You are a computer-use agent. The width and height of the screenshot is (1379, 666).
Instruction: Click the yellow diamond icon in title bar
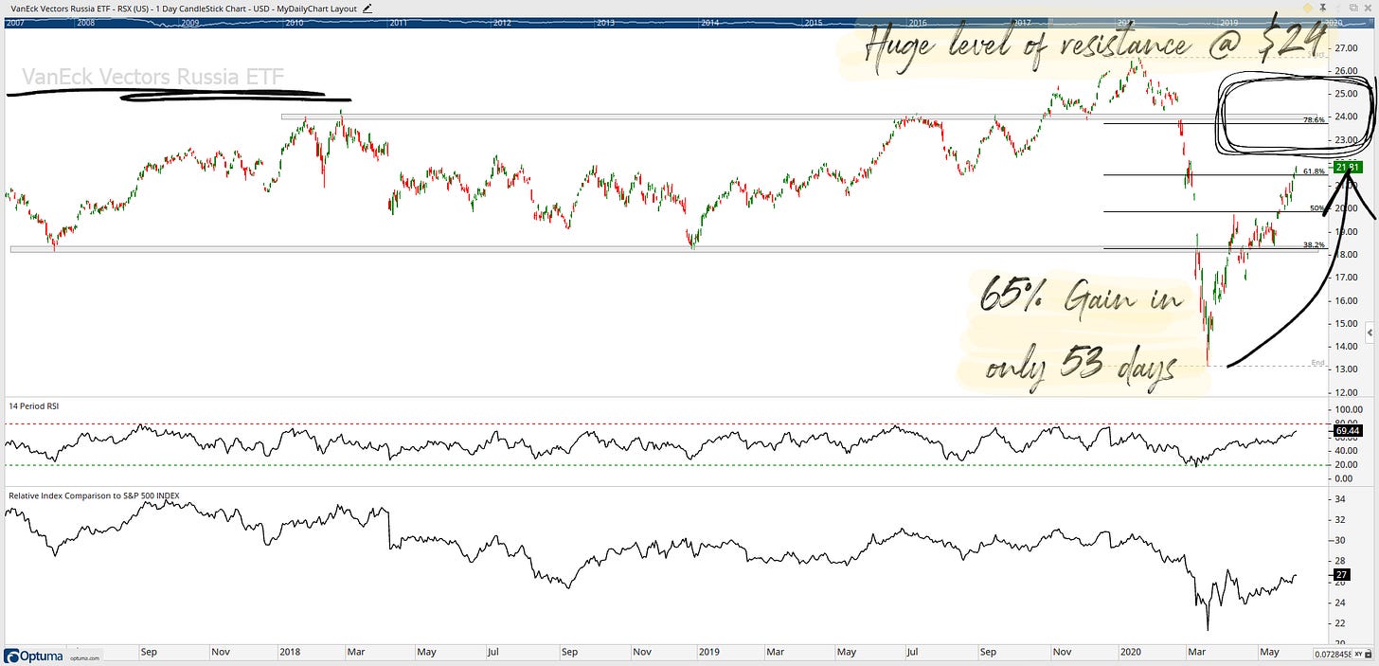coord(1308,8)
